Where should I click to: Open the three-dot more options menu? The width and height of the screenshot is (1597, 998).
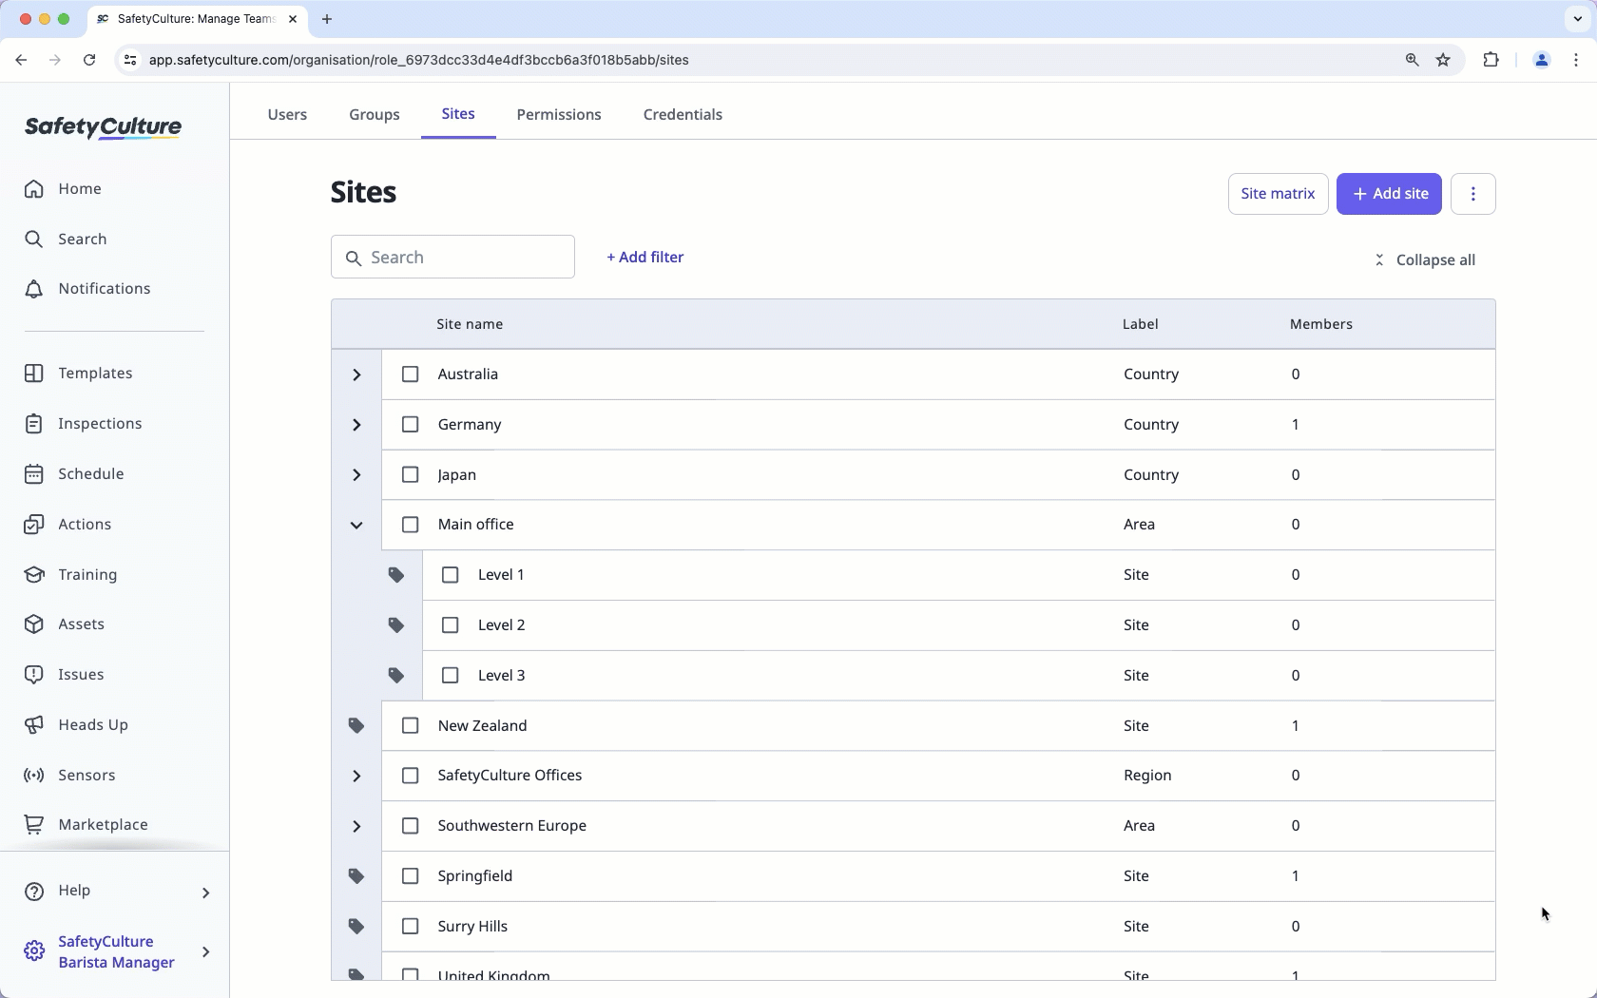(1473, 194)
